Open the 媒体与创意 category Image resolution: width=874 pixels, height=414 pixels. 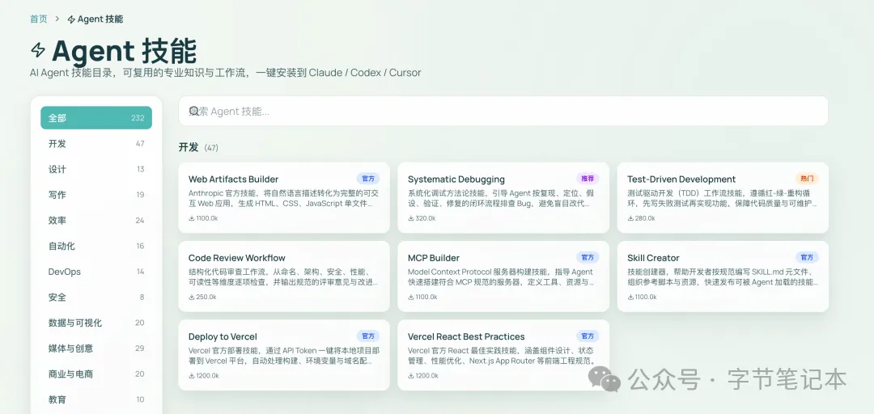95,349
